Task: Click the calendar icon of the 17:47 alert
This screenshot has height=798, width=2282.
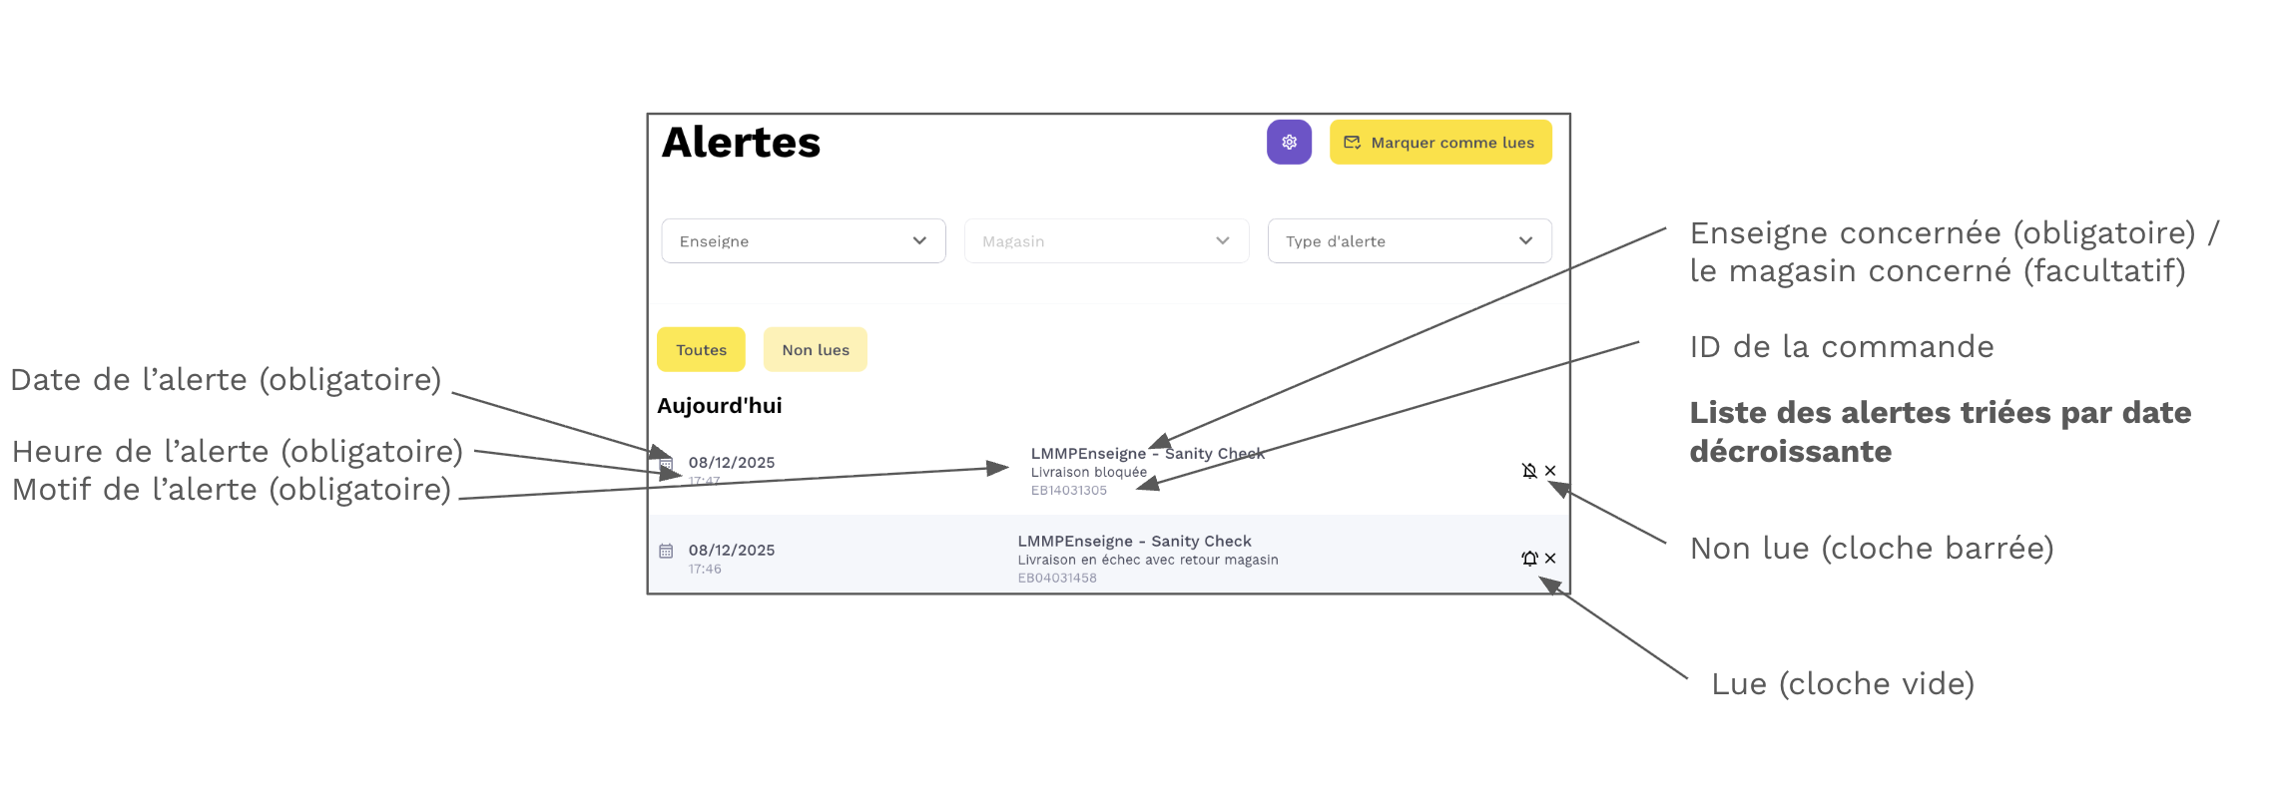Action: click(x=666, y=464)
